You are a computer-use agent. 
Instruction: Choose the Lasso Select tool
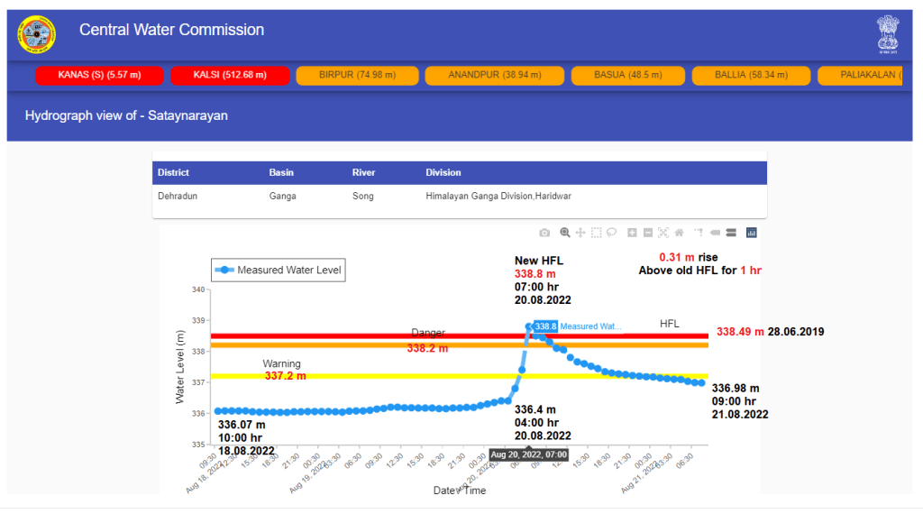pos(611,233)
